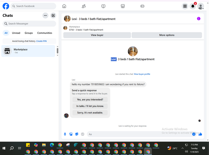
Task: Click the Create PIN link
Action: click(x=41, y=41)
